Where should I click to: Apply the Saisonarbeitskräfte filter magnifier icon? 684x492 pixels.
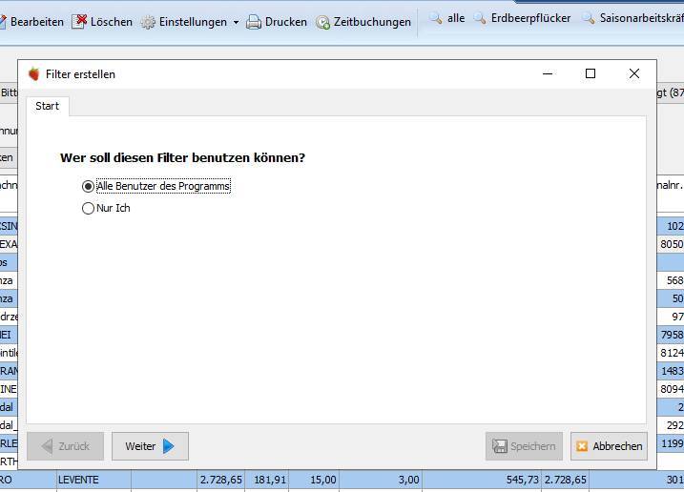click(589, 18)
